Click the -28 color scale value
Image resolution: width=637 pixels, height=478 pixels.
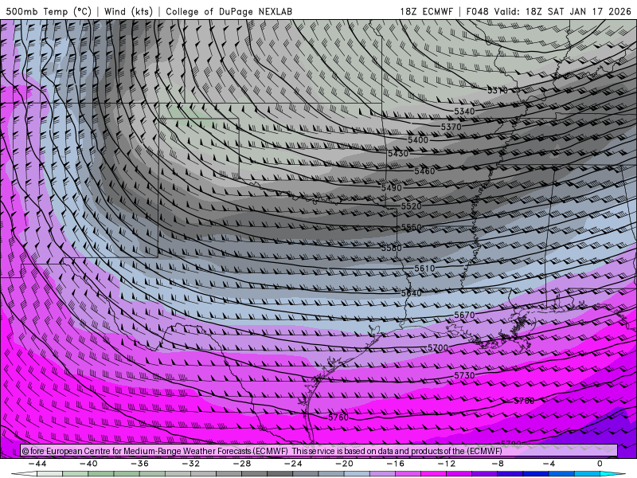click(x=242, y=464)
